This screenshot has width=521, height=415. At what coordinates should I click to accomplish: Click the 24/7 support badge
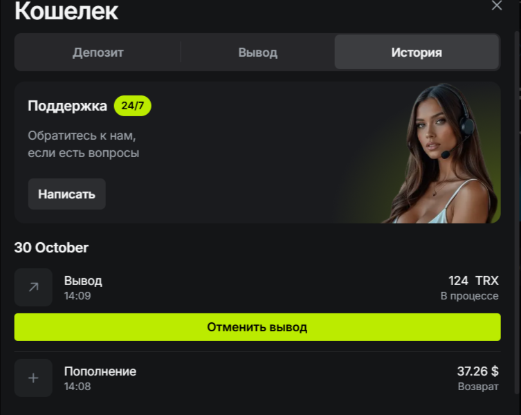tap(133, 106)
